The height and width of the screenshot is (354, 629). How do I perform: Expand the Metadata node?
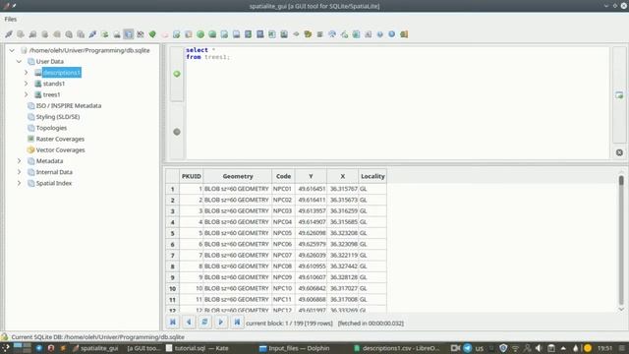pyautogui.click(x=19, y=161)
